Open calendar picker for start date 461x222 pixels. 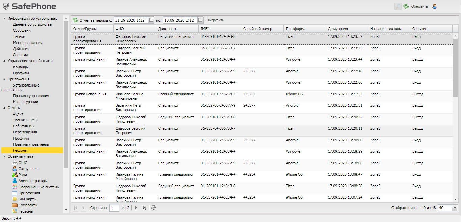coord(151,20)
